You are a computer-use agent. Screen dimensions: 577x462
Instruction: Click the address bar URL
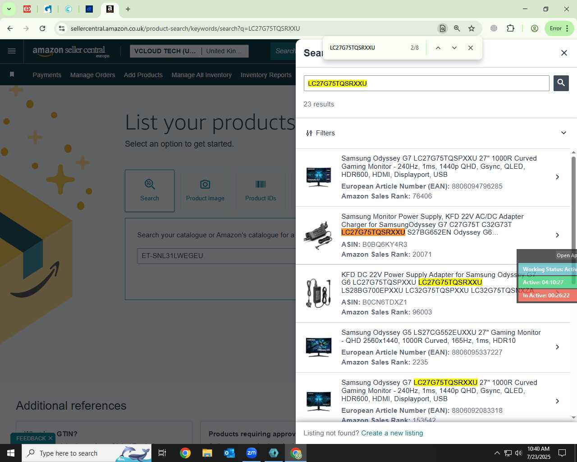[x=185, y=28]
